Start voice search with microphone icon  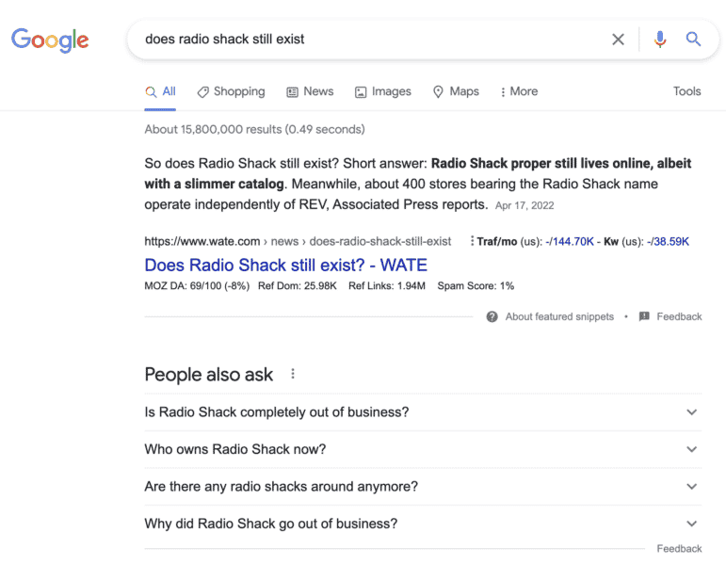pos(660,40)
